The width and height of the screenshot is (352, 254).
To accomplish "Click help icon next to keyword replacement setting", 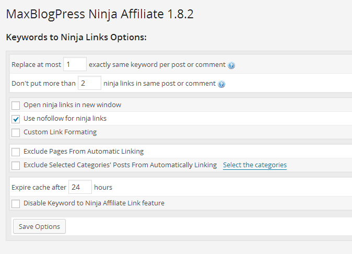I will click(231, 65).
